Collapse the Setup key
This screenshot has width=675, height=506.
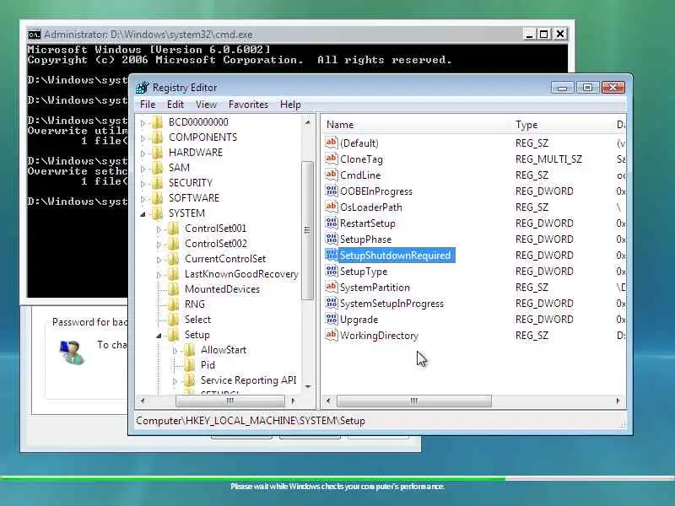click(159, 335)
